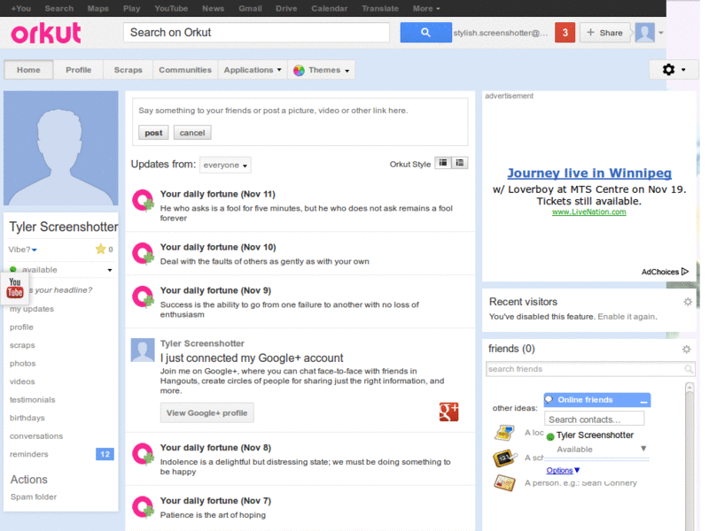The width and height of the screenshot is (709, 531).
Task: Click the person idea card icon
Action: [x=504, y=482]
